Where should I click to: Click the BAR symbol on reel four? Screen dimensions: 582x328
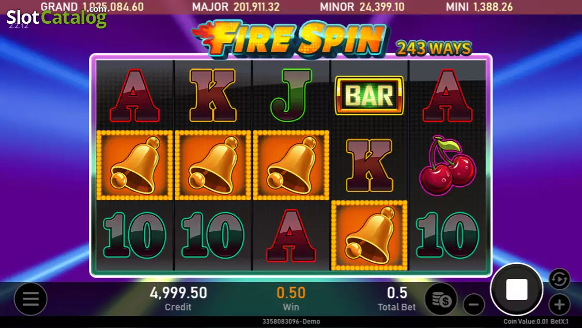(x=369, y=96)
